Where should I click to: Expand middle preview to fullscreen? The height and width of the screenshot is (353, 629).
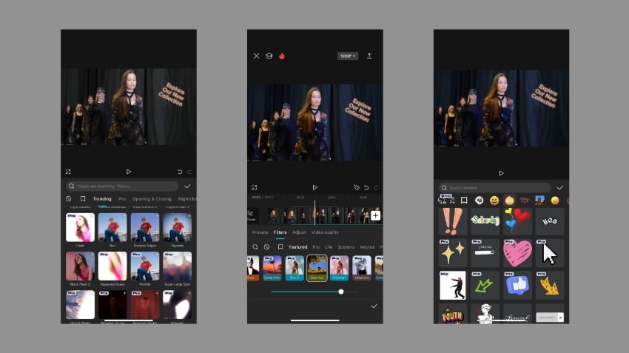pyautogui.click(x=255, y=187)
